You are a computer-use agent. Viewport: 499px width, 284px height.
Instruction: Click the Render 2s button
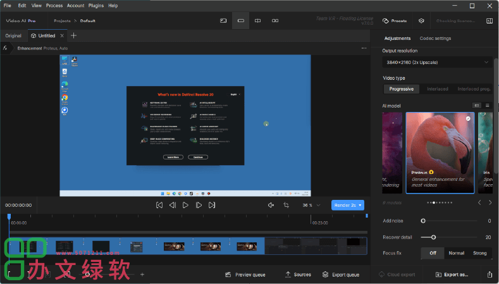pos(345,205)
